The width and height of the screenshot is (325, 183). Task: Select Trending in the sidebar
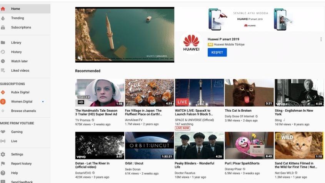[25, 18]
